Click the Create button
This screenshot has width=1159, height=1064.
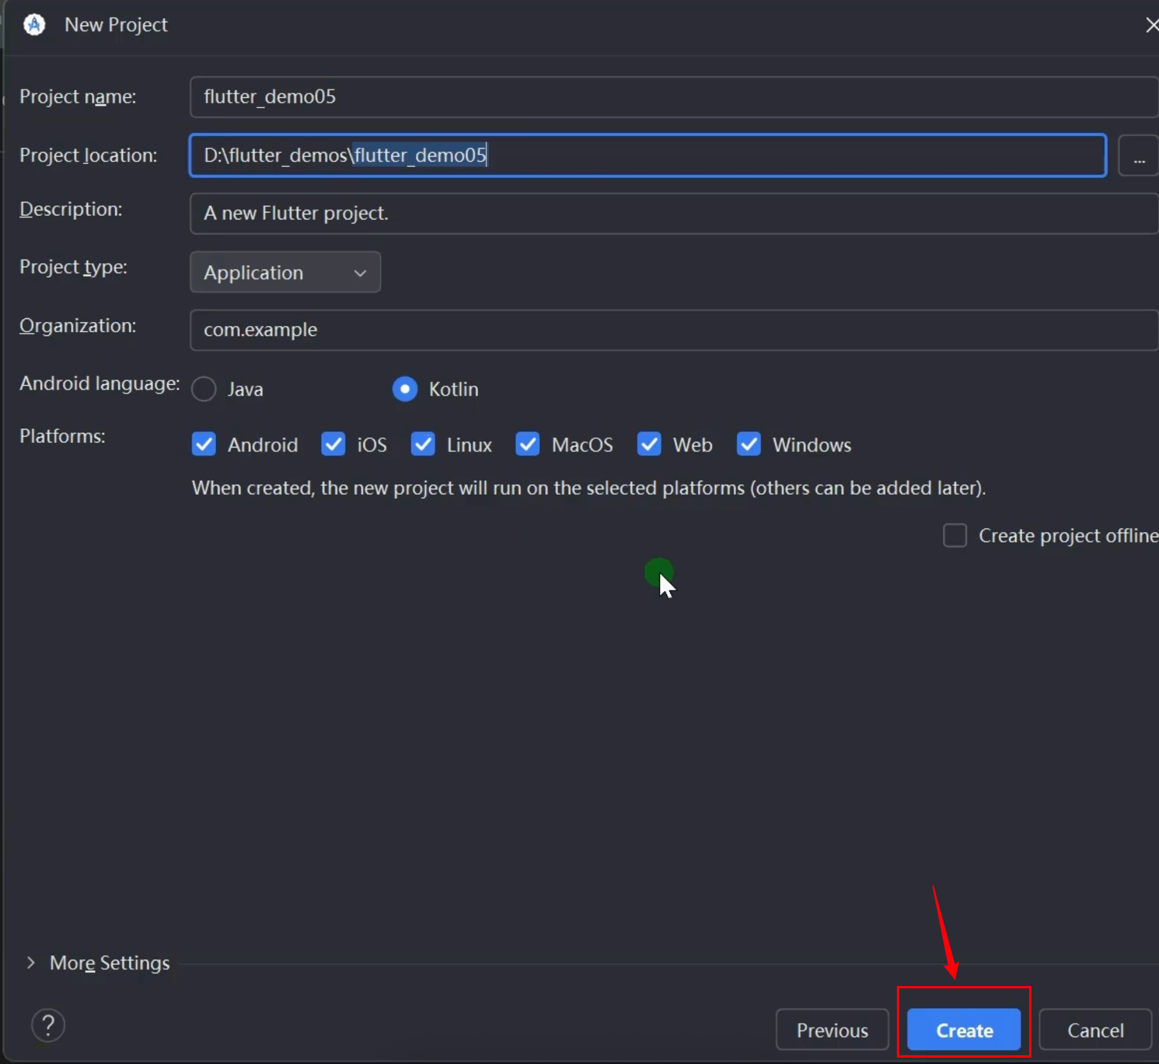[964, 1030]
